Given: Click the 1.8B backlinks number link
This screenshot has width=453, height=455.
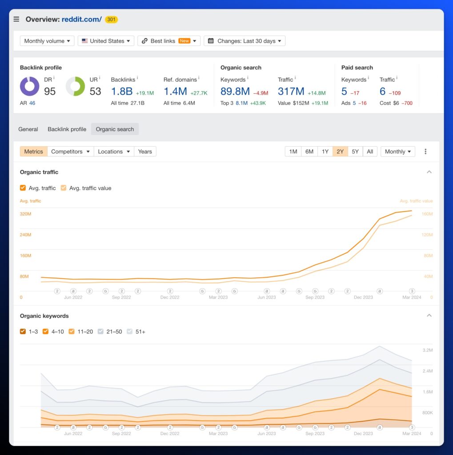Looking at the screenshot, I should (x=122, y=92).
